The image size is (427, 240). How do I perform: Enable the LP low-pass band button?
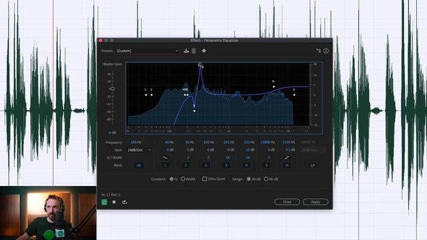pos(313,165)
